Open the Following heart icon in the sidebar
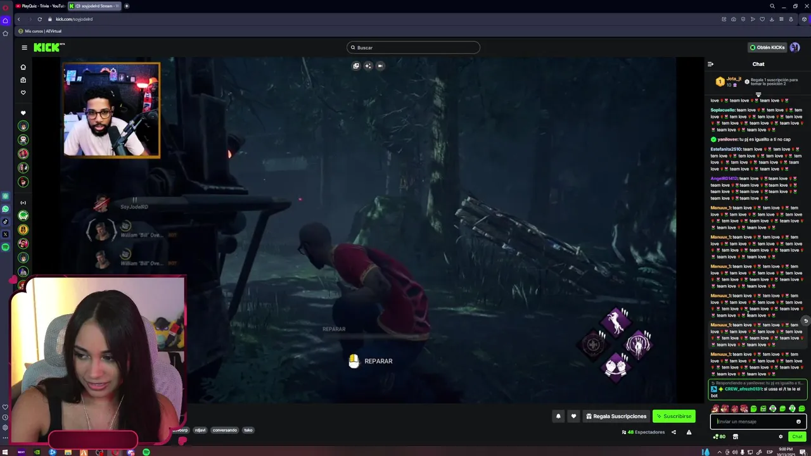 23,92
